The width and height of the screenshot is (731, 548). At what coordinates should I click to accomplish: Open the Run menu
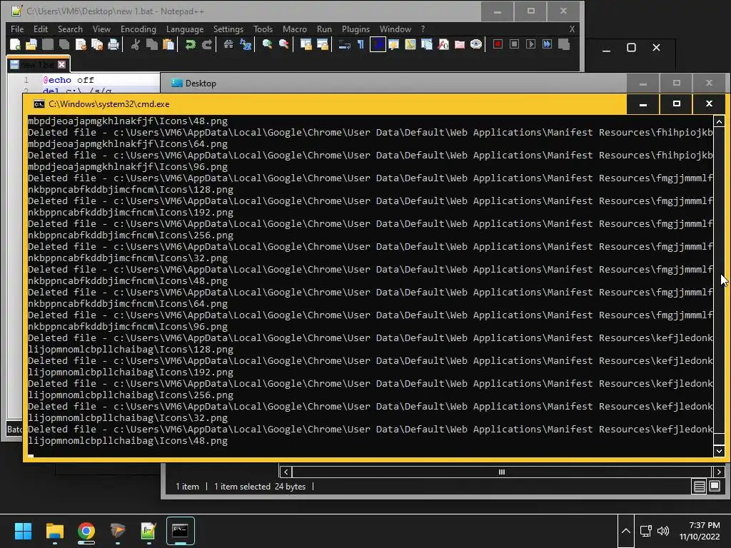[x=324, y=29]
